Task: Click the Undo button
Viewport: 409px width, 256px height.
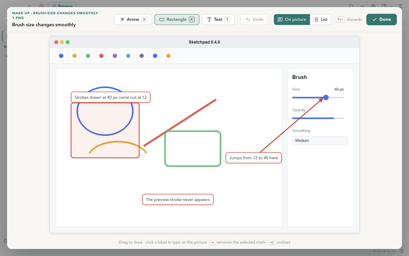Action: point(254,19)
